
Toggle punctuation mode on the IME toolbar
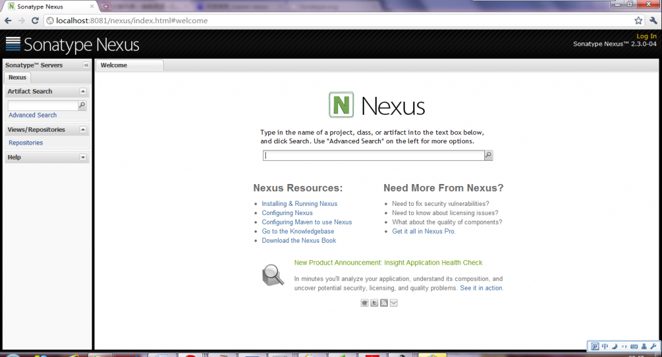(x=624, y=347)
